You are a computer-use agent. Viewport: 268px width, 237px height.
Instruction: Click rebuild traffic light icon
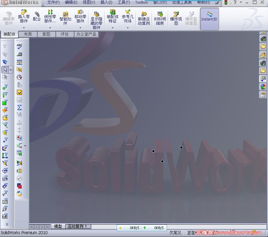pos(226,2)
